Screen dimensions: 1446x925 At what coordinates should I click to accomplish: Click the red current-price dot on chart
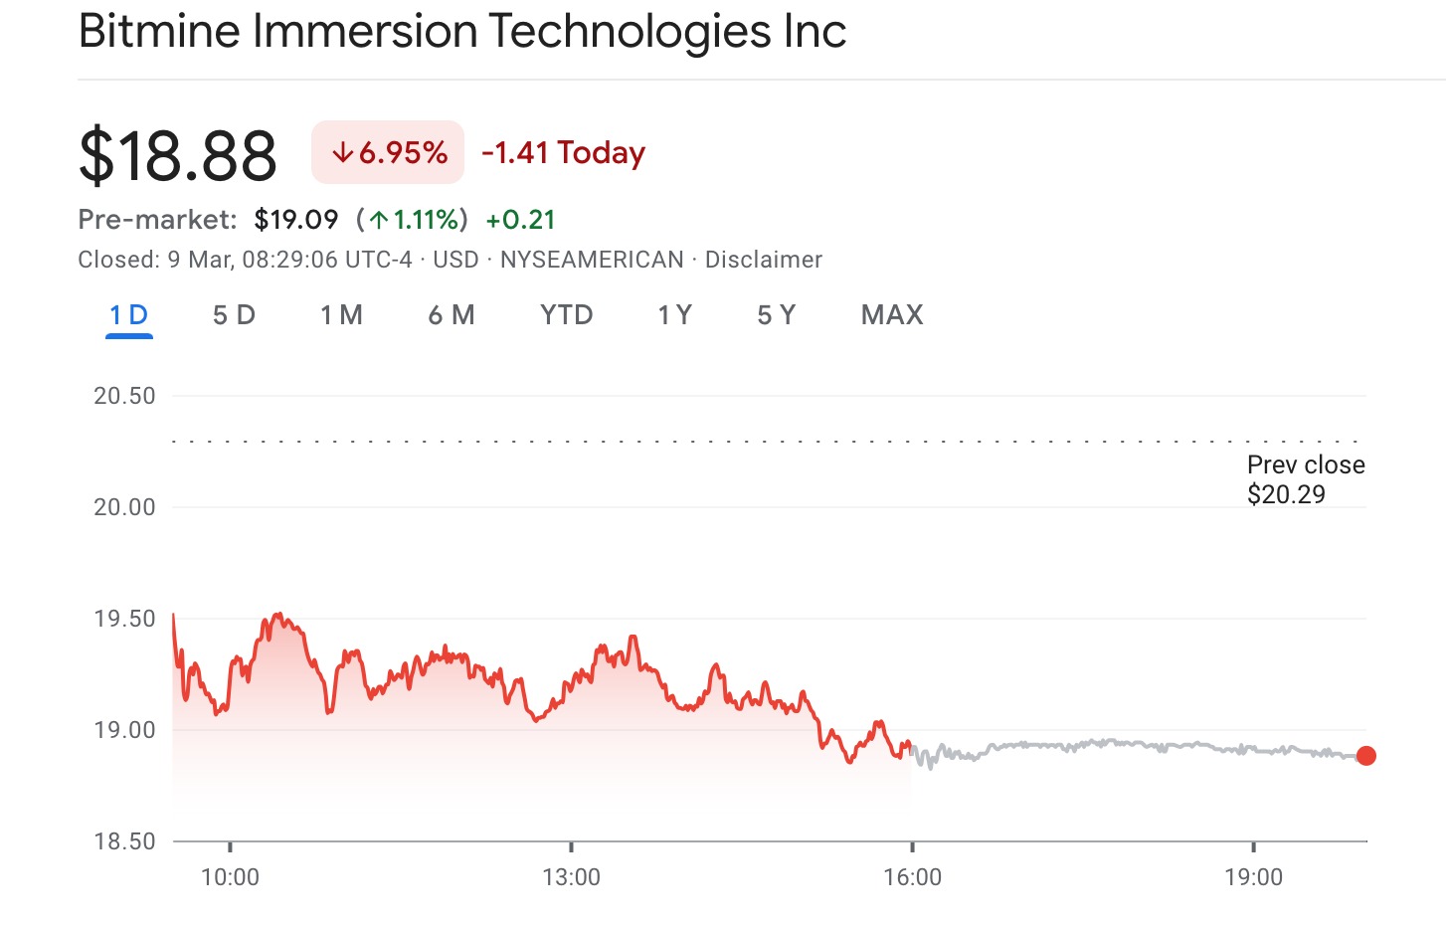(1366, 756)
